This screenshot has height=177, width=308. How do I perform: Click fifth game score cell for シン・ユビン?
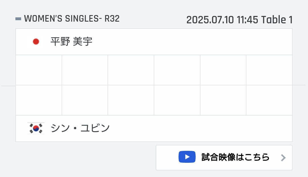[223, 100]
